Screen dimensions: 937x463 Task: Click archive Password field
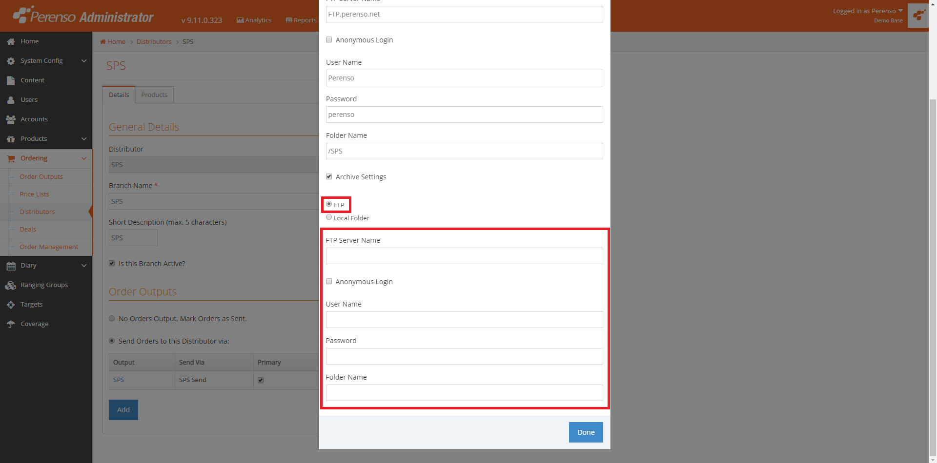pyautogui.click(x=465, y=356)
